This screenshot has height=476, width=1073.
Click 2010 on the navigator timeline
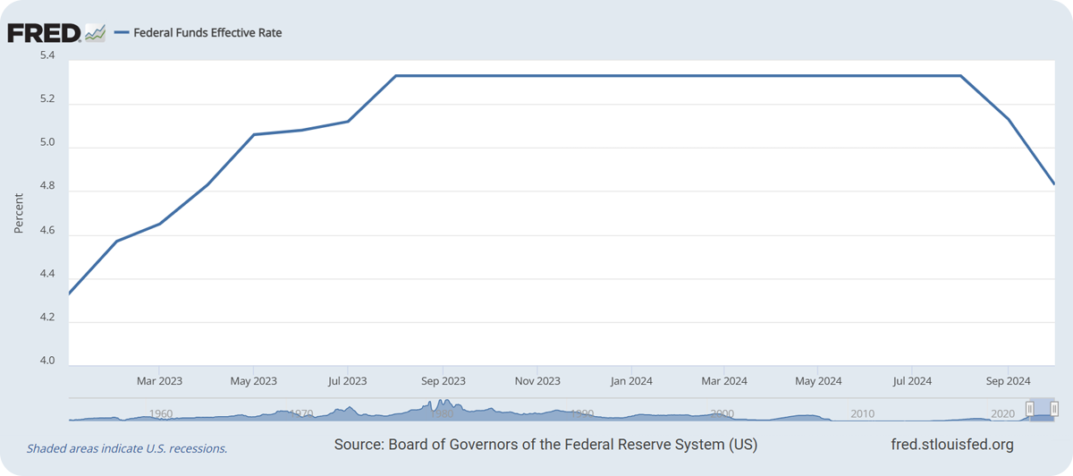pyautogui.click(x=862, y=414)
